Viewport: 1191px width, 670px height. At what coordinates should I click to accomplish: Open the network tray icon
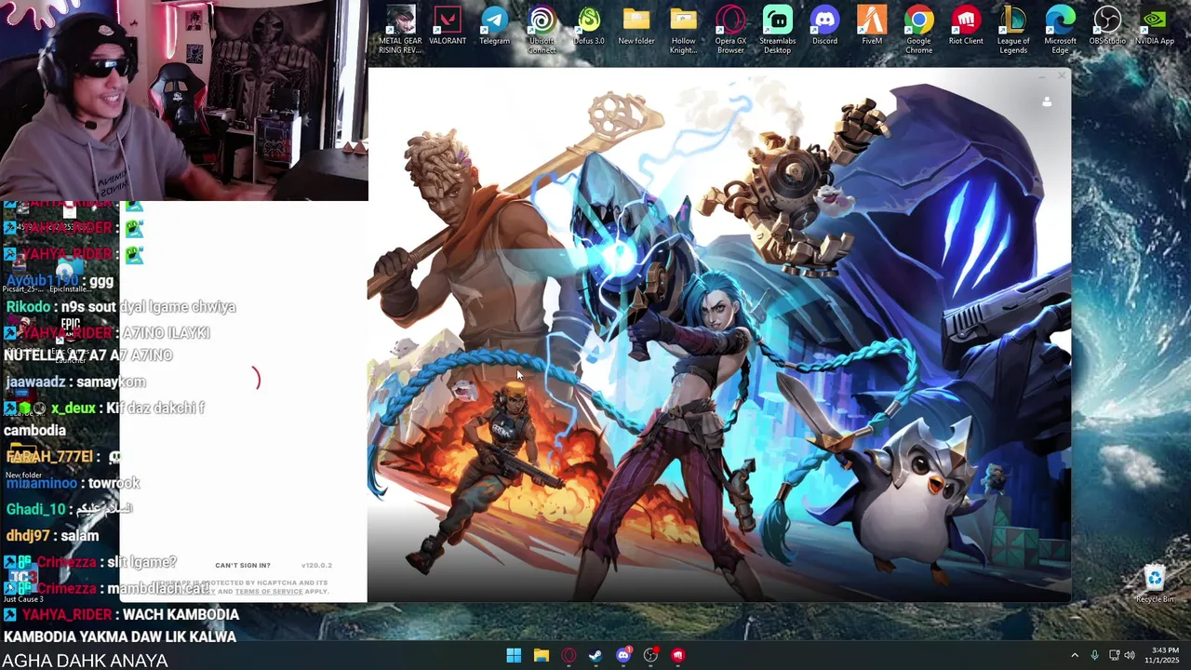[x=1114, y=655]
